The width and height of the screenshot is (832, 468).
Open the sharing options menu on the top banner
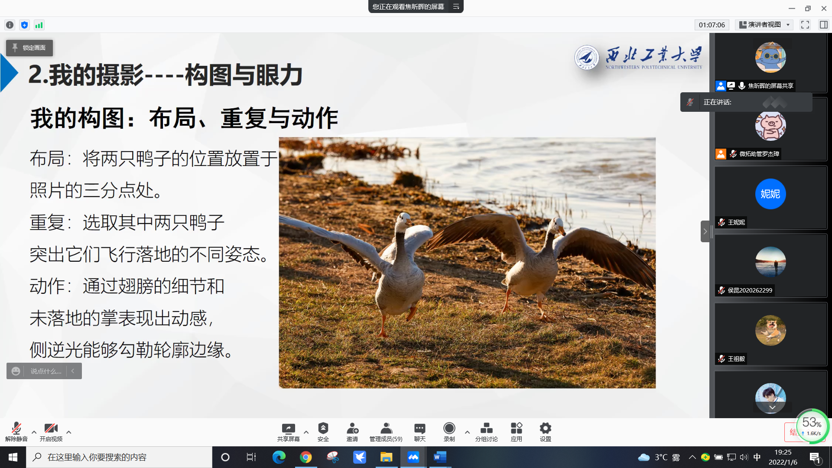click(x=456, y=6)
